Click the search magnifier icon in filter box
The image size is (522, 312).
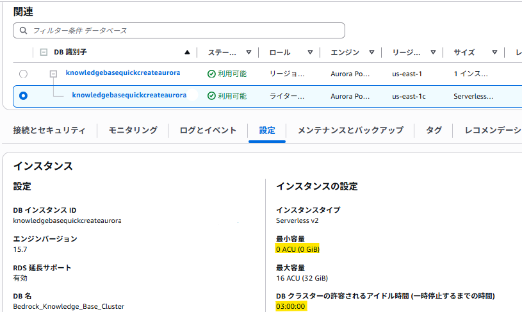(x=23, y=31)
